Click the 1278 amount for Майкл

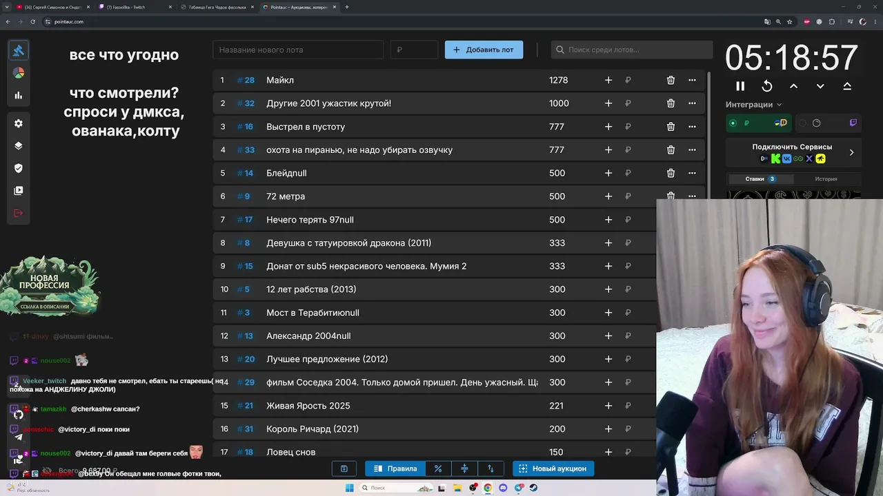click(558, 80)
